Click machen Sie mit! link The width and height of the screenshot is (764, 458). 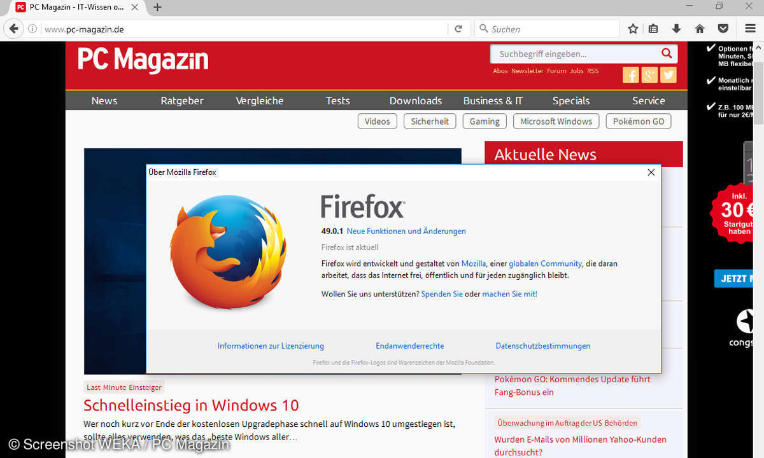(x=509, y=294)
